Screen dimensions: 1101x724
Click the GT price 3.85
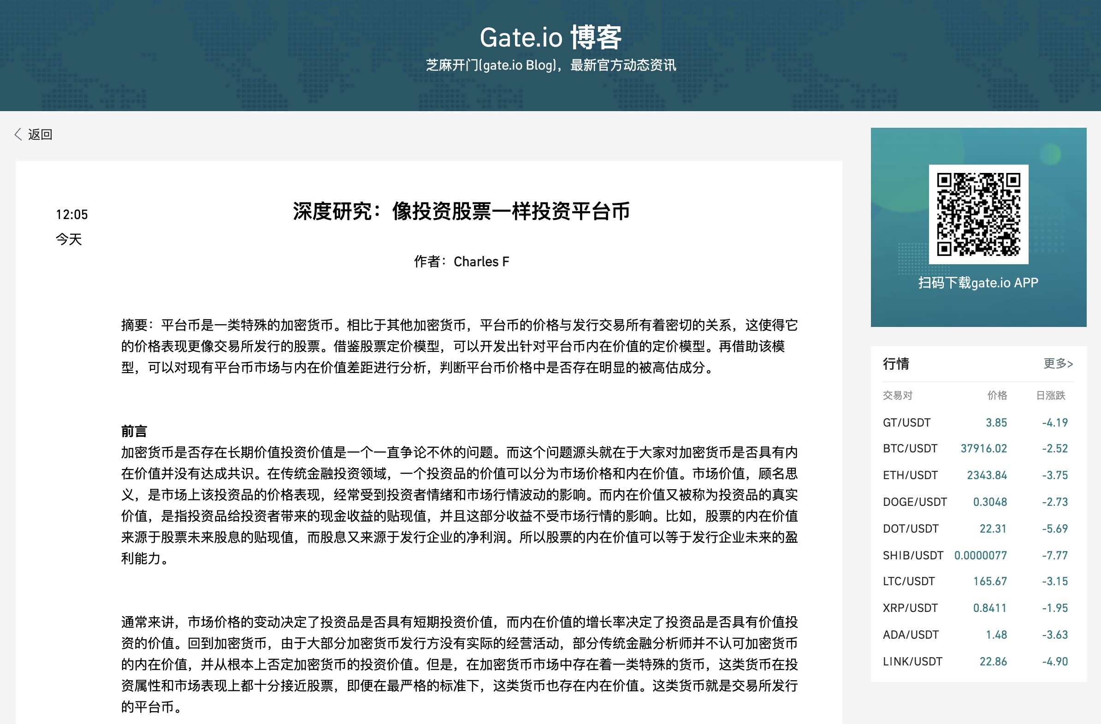pyautogui.click(x=996, y=422)
